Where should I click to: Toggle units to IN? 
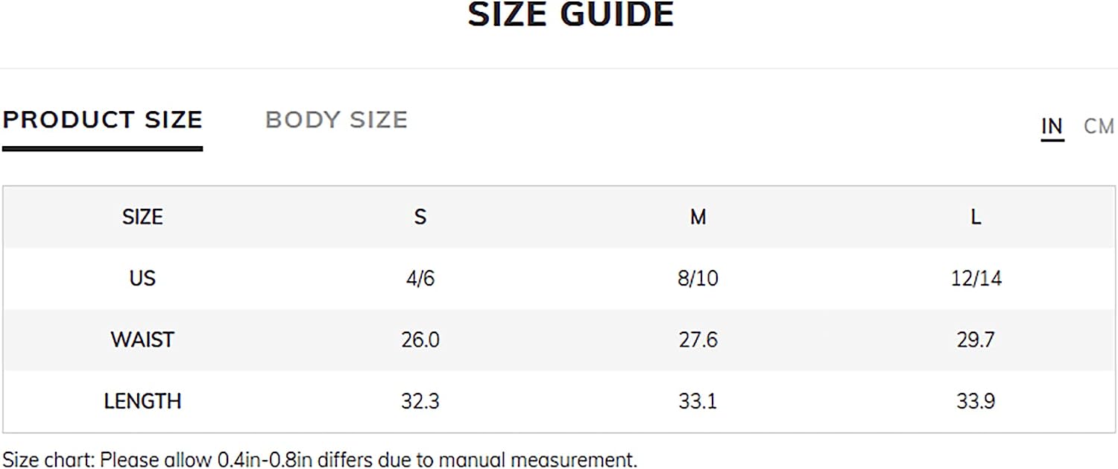click(x=1052, y=127)
